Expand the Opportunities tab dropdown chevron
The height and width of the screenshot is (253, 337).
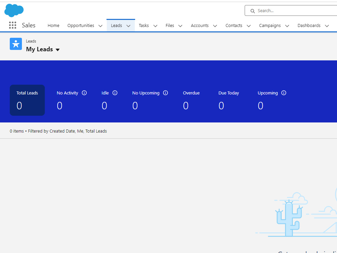pyautogui.click(x=100, y=26)
